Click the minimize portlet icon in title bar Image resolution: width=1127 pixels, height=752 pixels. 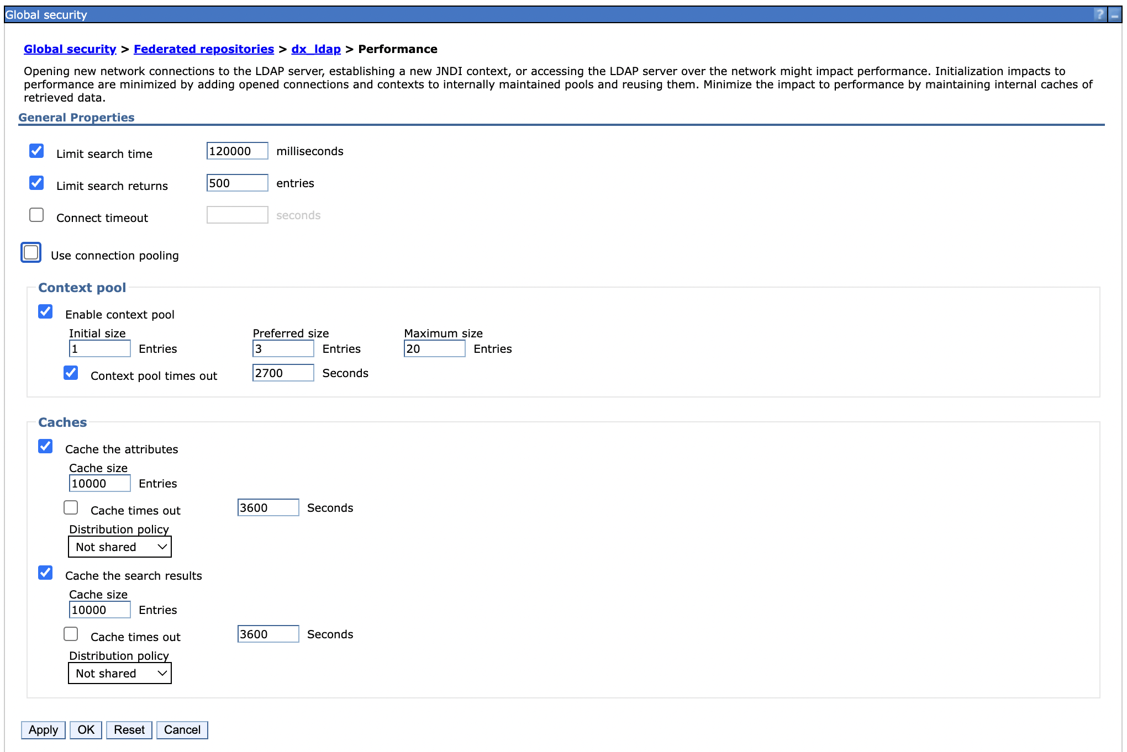tap(1115, 15)
